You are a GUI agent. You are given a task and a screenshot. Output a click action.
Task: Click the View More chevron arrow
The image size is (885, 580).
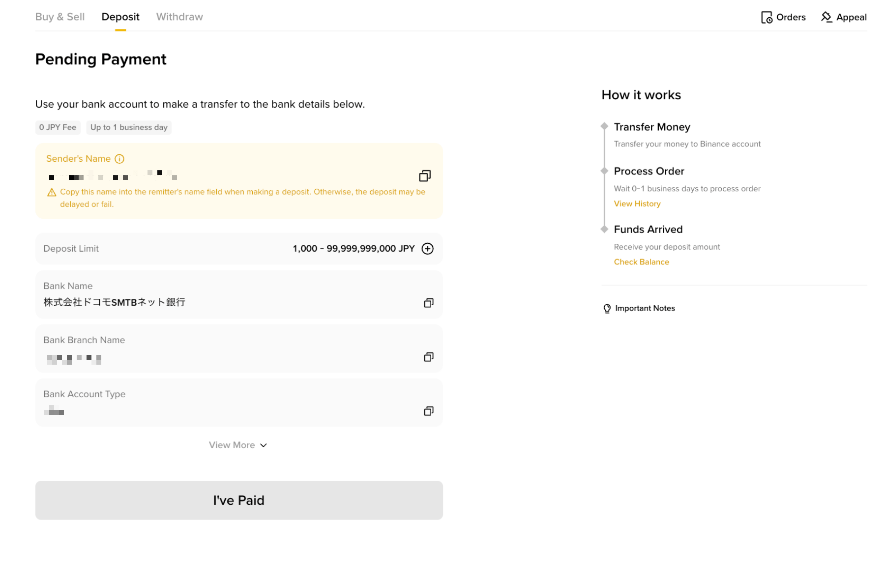coord(264,445)
